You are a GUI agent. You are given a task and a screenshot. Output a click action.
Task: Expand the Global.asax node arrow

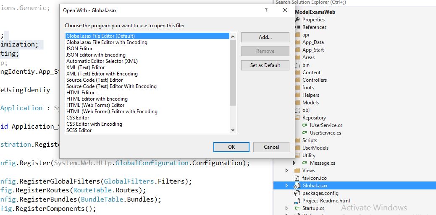click(x=287, y=186)
